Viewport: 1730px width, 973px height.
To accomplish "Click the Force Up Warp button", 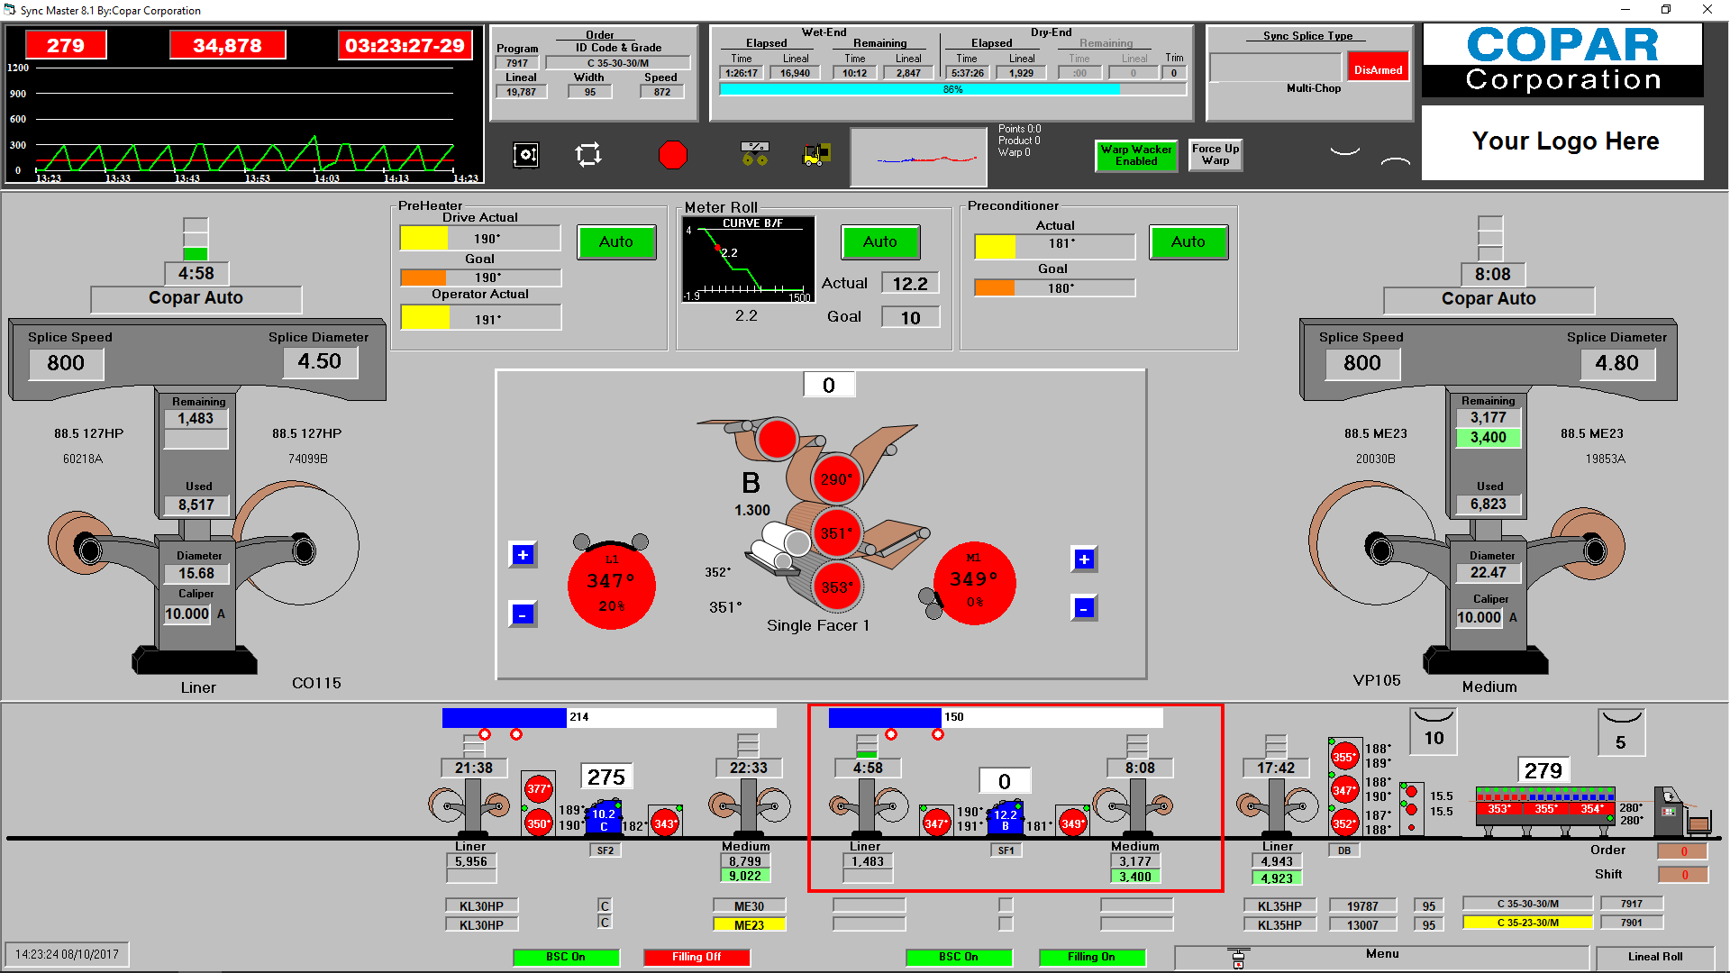I will (1215, 155).
